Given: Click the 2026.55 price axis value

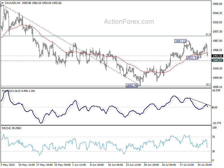Looking at the screenshot, I should click(x=217, y=22).
